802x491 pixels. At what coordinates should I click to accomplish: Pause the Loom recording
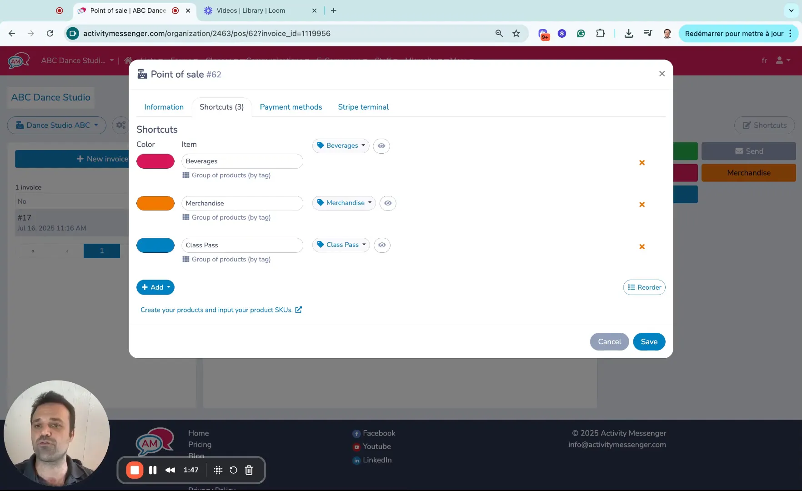(153, 470)
